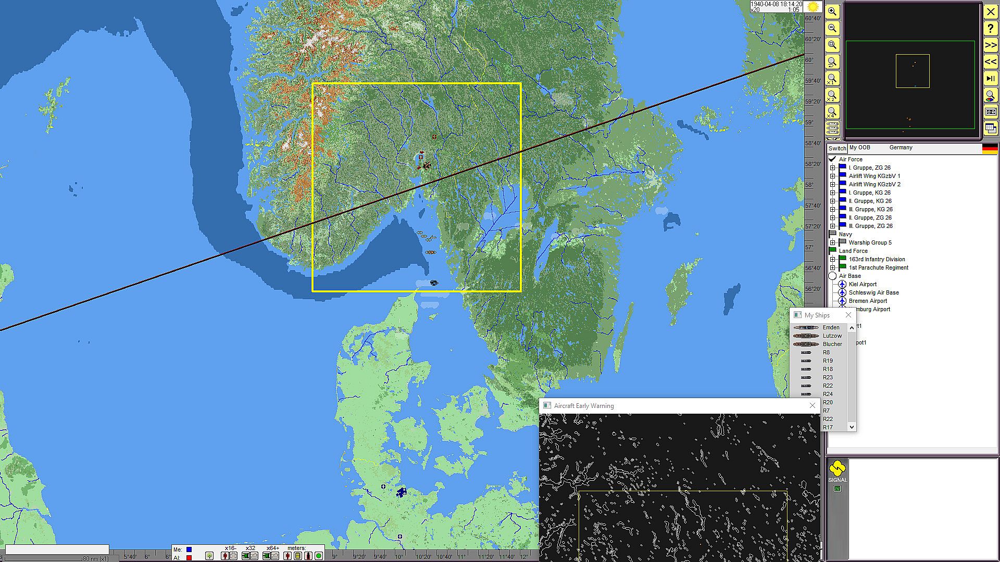Screen dimensions: 1000x562
Task: Toggle the Air Base circle marker
Action: 832,276
